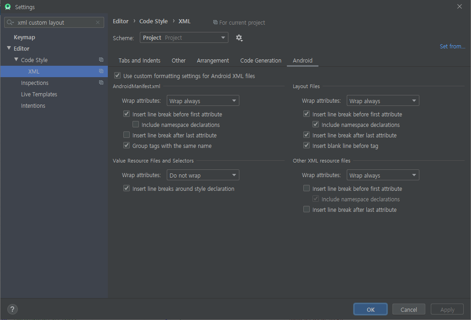The image size is (471, 320).
Task: Open Other XML resource files Wrap attributes dropdown
Action: pyautogui.click(x=383, y=175)
